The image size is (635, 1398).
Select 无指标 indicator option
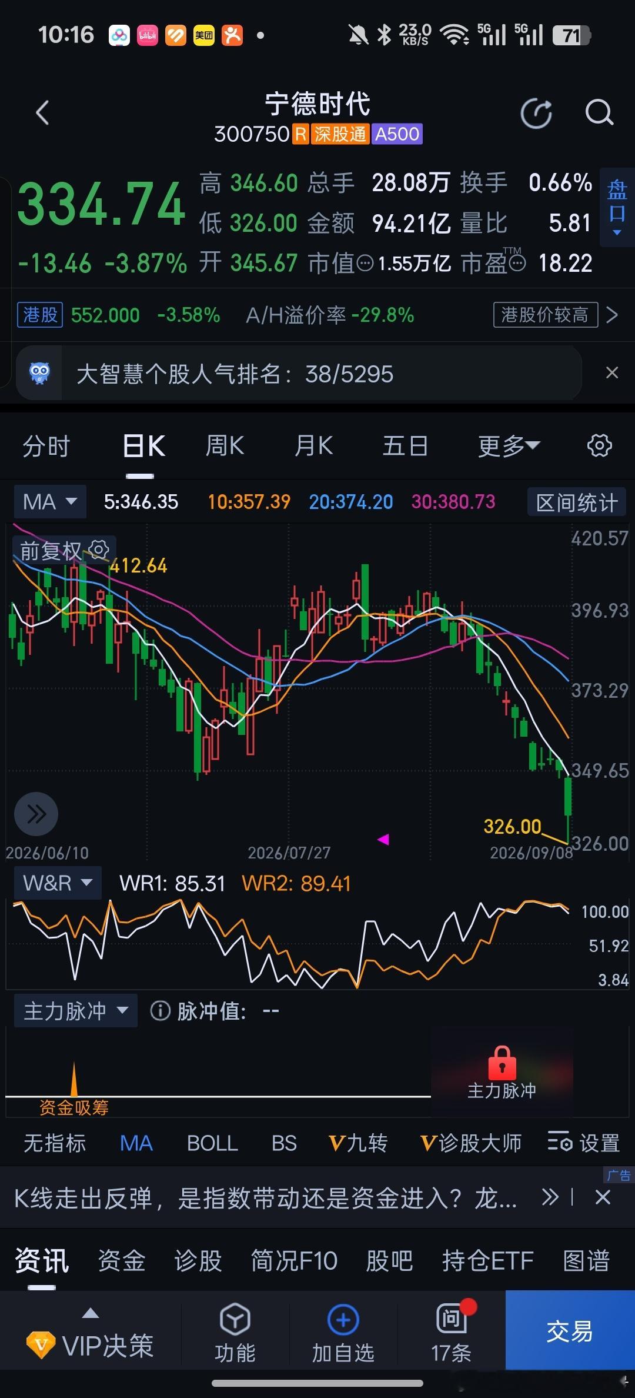click(55, 1143)
